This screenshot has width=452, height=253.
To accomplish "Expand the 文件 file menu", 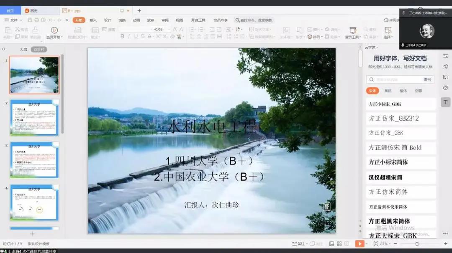I will pos(13,20).
